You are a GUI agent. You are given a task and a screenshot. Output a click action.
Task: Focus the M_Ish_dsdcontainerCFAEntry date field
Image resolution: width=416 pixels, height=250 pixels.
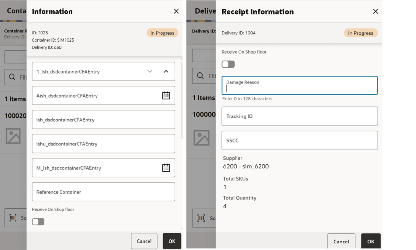pyautogui.click(x=103, y=168)
